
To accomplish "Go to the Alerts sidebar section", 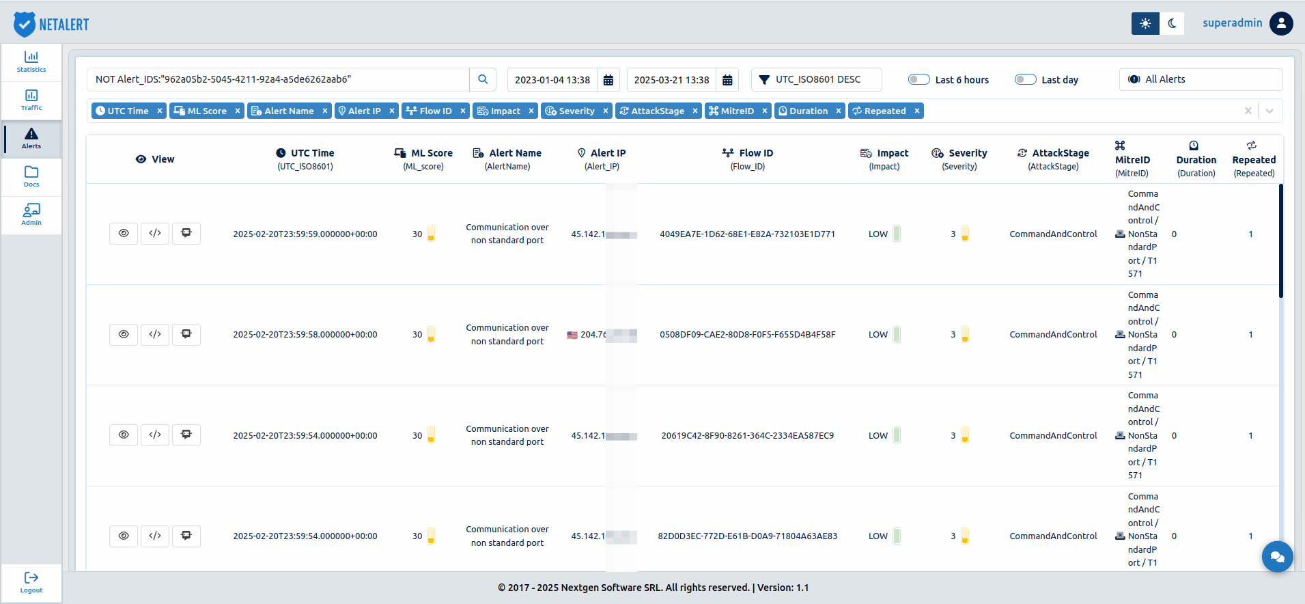I will coord(31,139).
